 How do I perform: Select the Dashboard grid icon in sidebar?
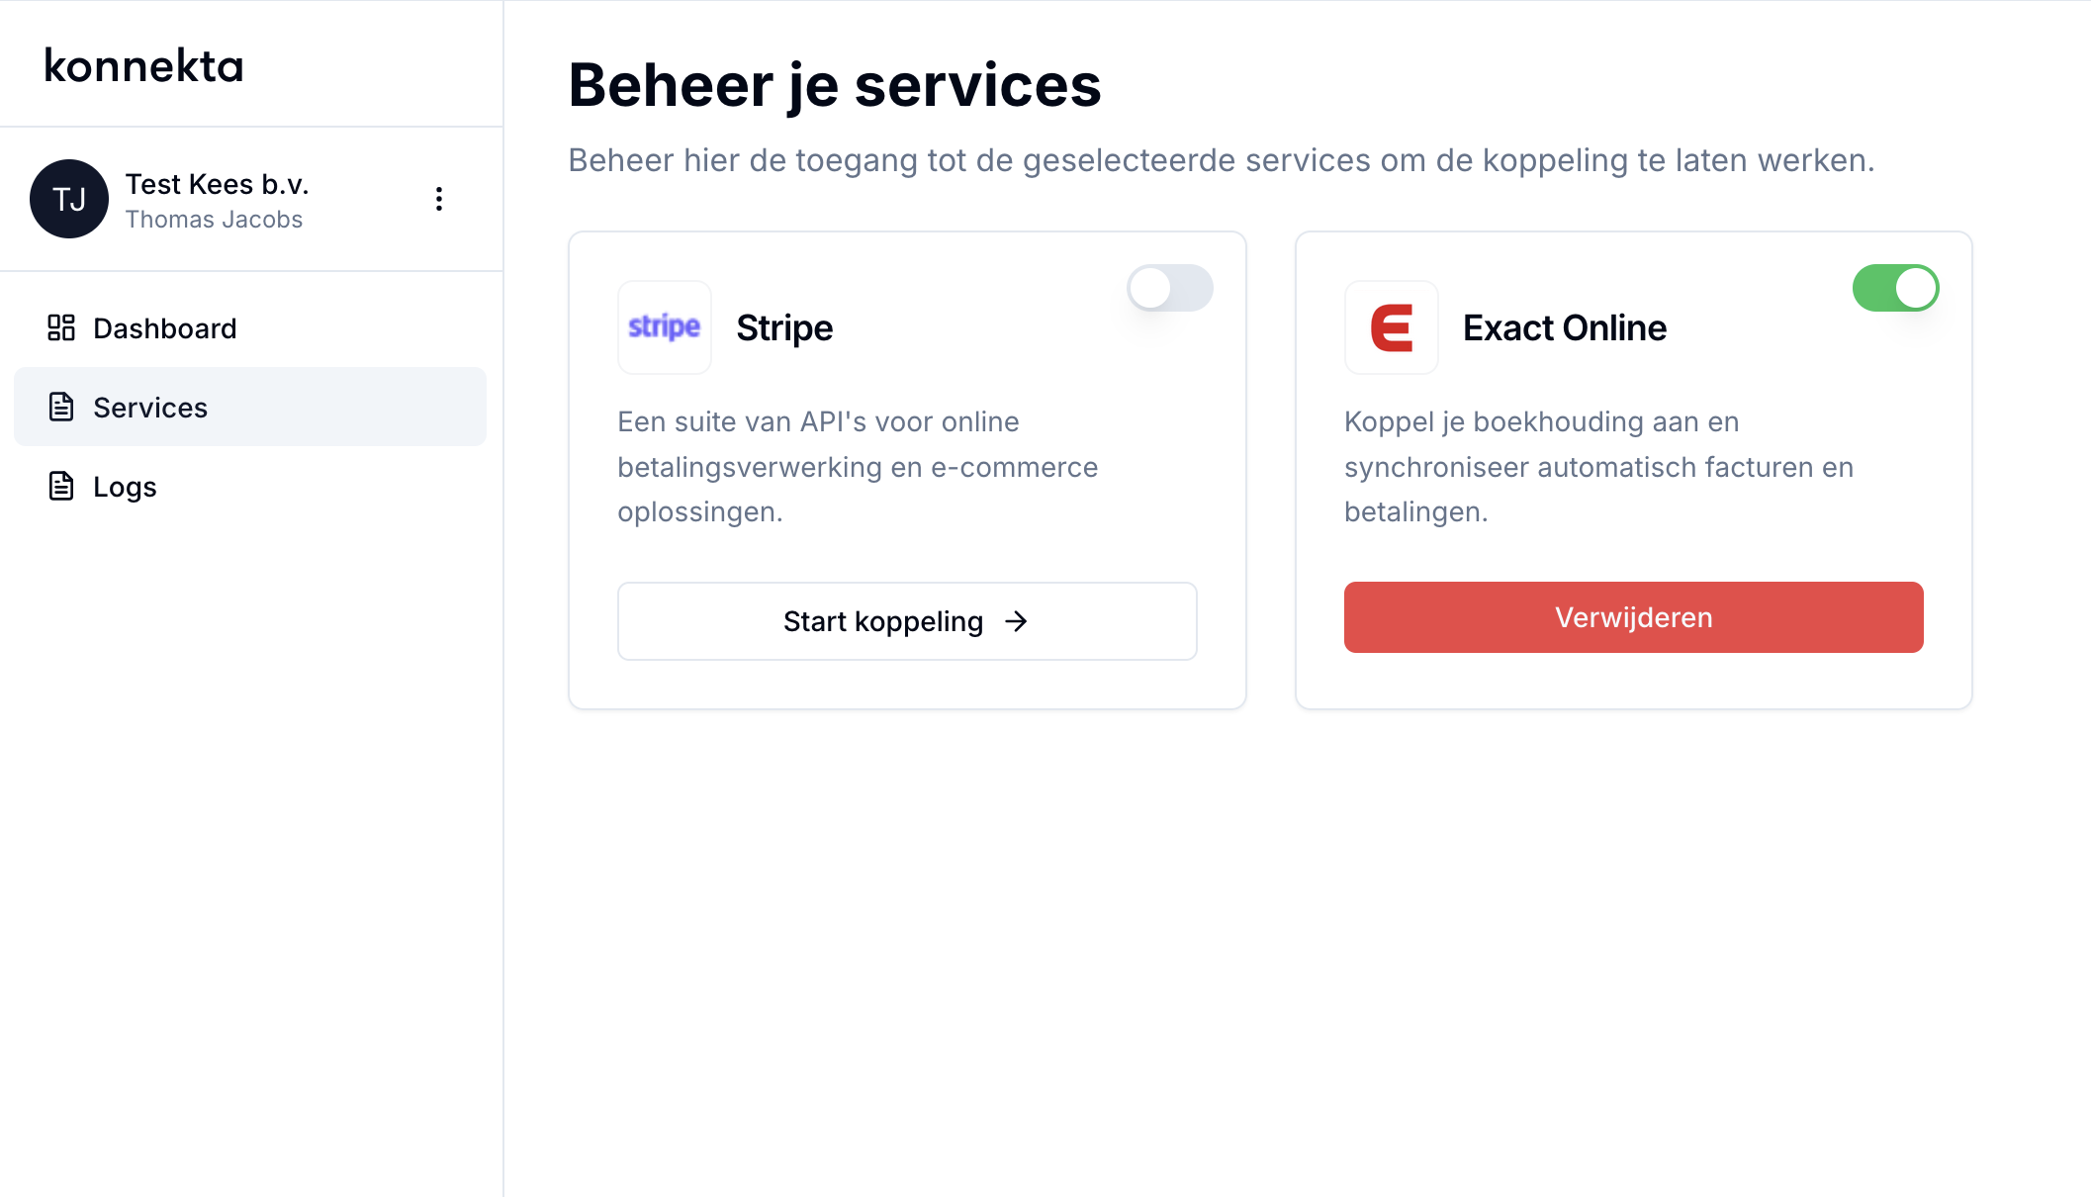[61, 327]
